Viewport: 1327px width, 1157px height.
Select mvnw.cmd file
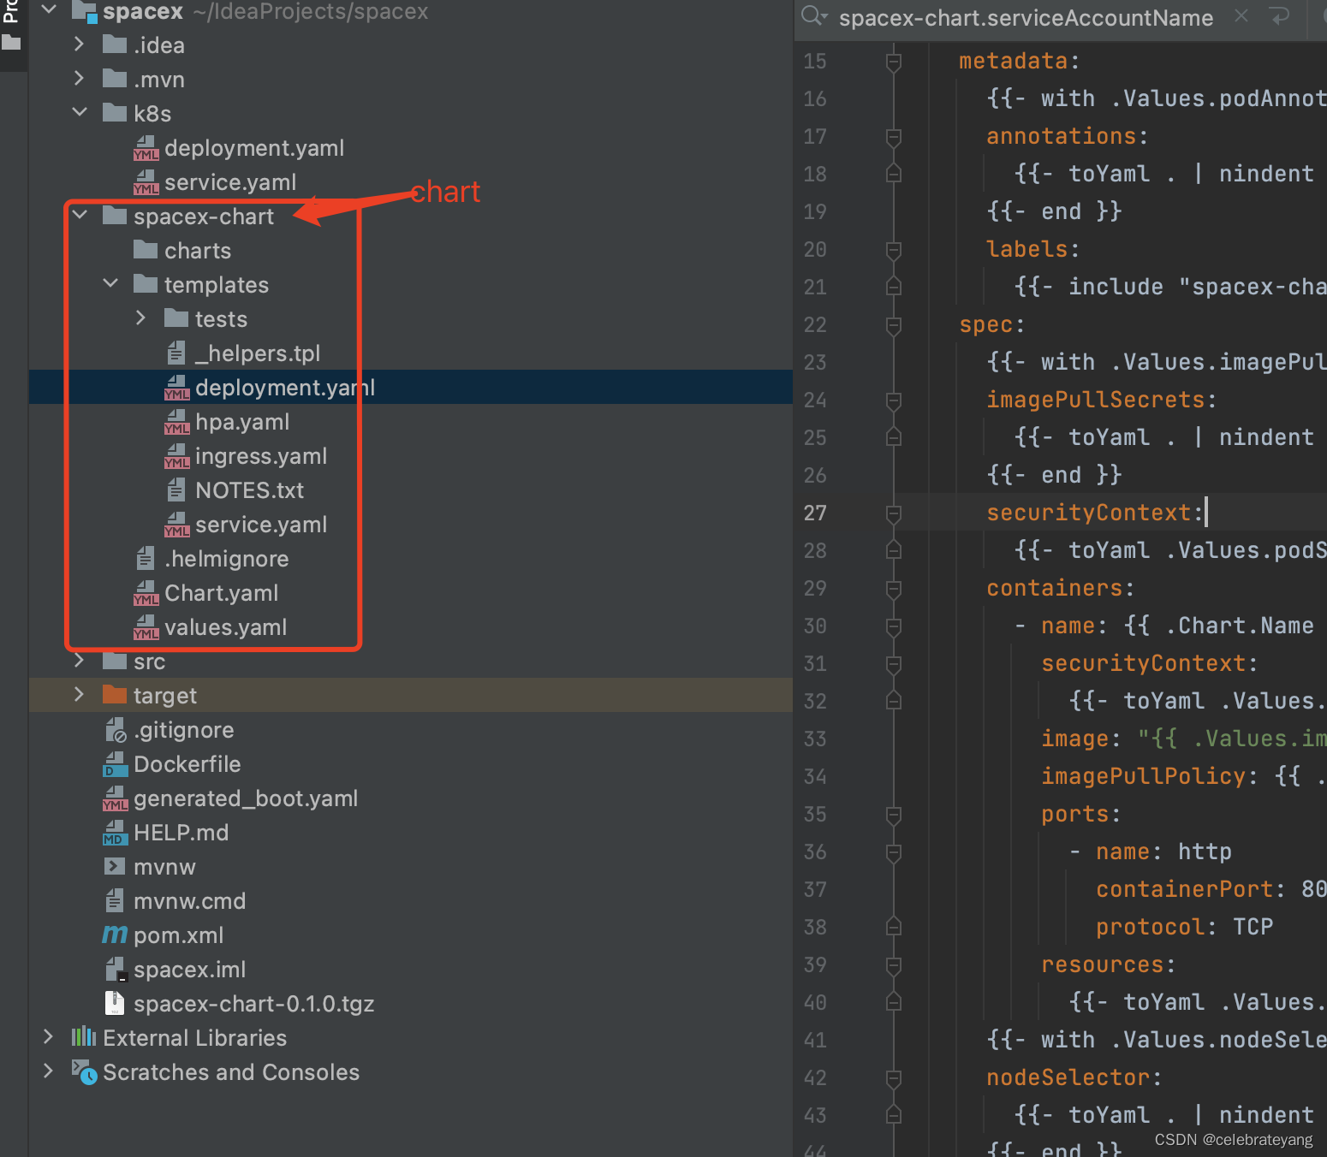pos(411,900)
